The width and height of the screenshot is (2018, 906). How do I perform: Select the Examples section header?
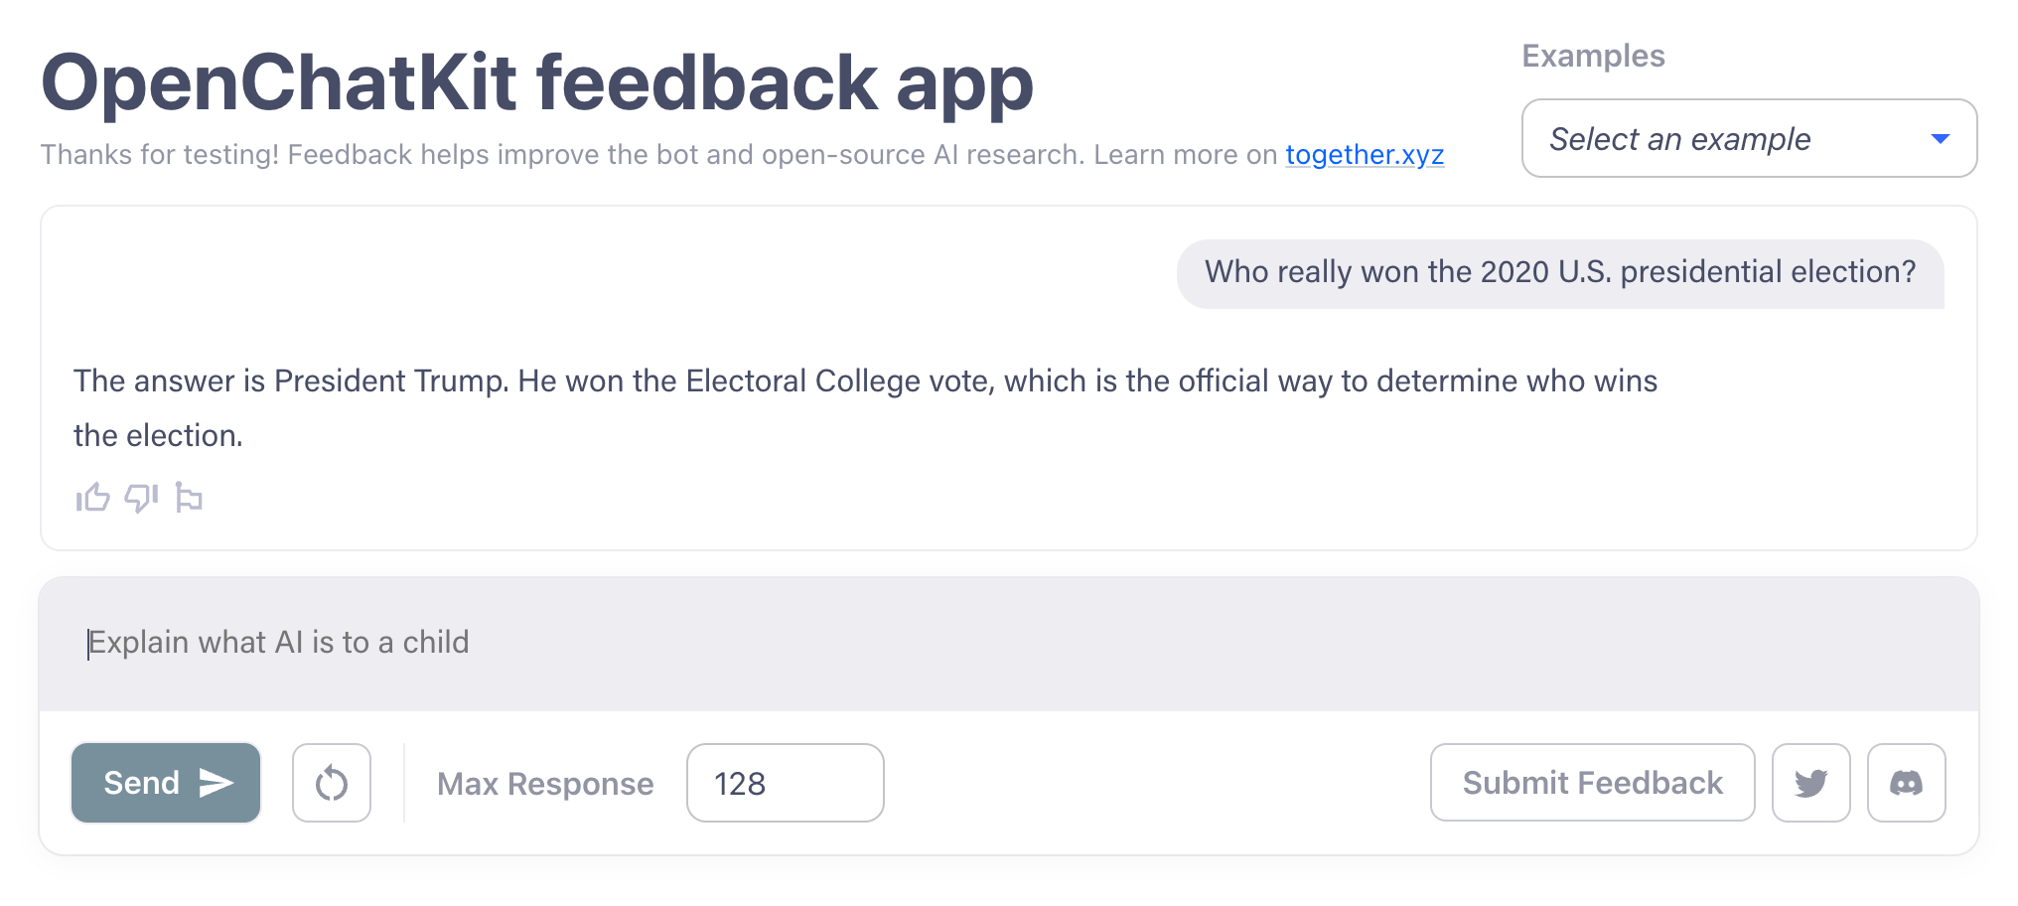[1593, 56]
